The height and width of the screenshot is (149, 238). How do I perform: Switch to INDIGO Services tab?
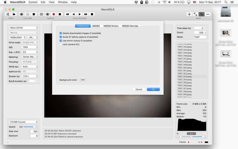(130, 26)
